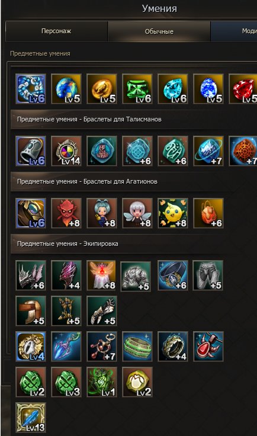Switch to the Персонаж tab
This screenshot has width=257, height=436.
(56, 31)
